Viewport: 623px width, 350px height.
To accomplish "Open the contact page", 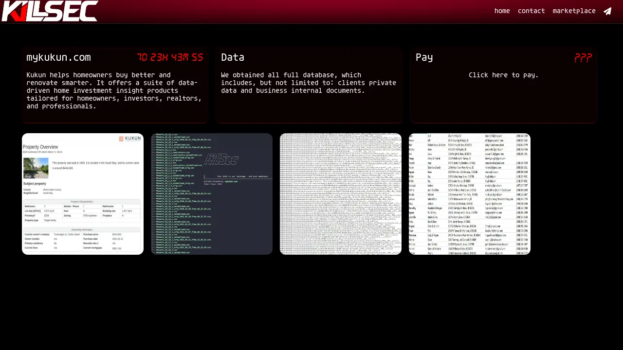I will click(x=531, y=11).
